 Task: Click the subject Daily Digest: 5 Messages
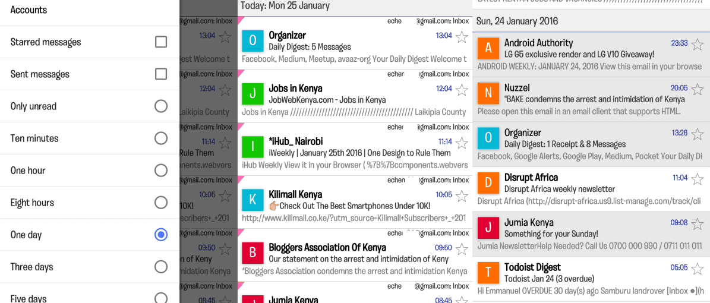coord(310,47)
